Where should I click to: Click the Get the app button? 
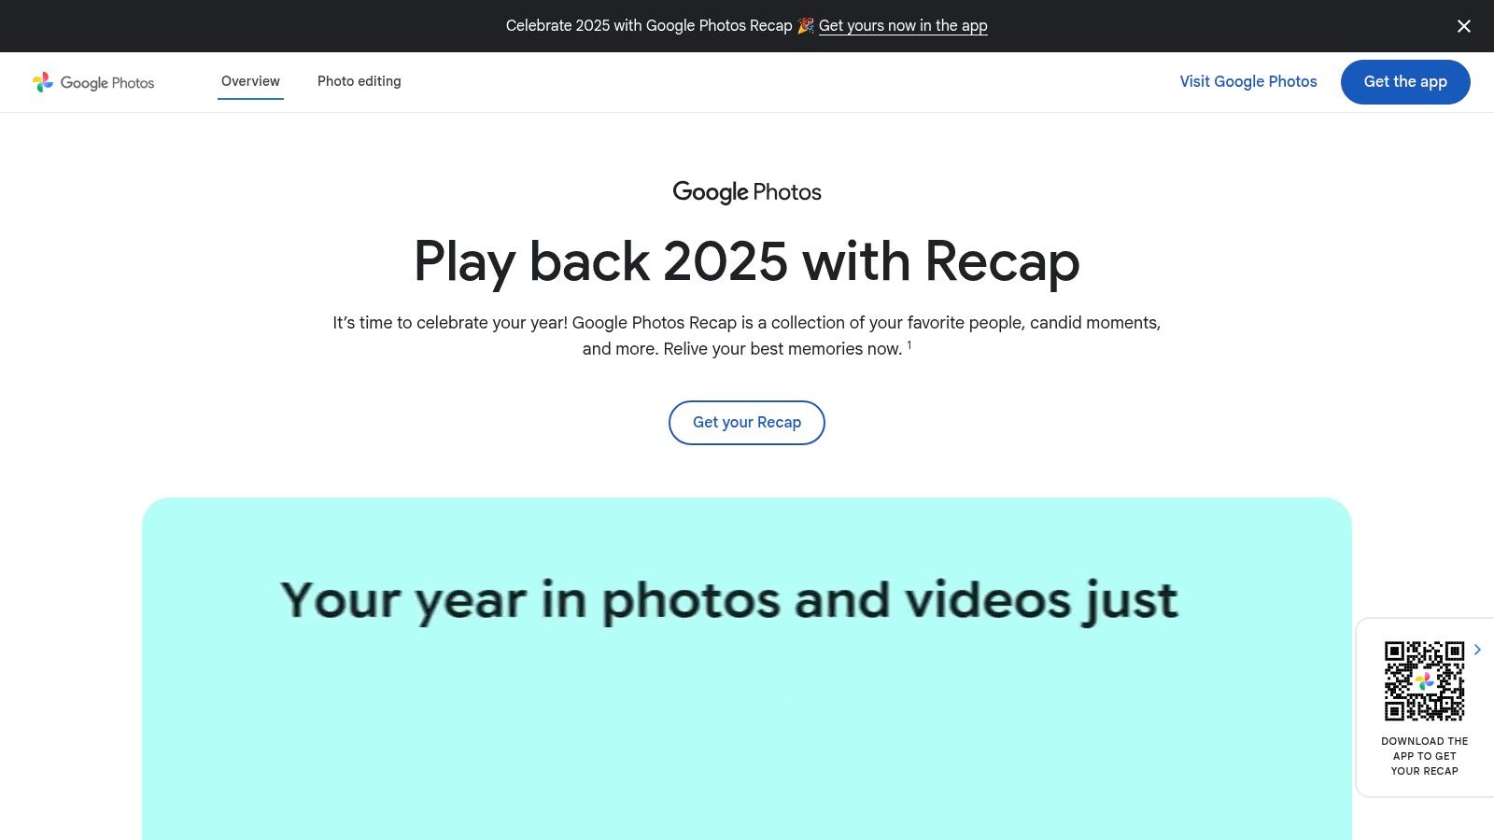[x=1404, y=81]
